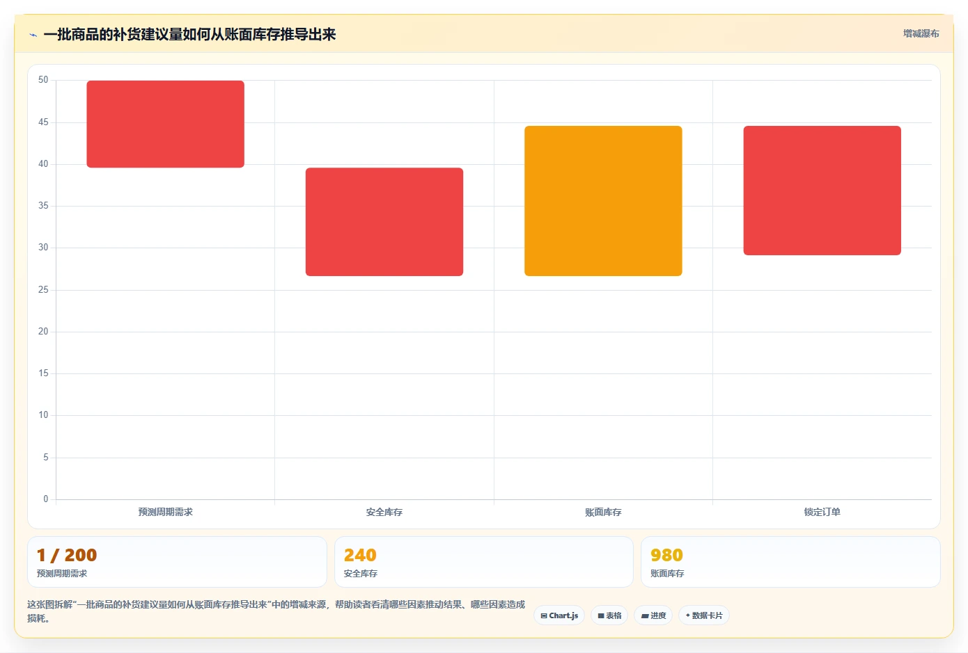Click the chart title 一批商品的补货建议量如何从账面库存推导出来
This screenshot has width=968, height=653.
[x=189, y=34]
